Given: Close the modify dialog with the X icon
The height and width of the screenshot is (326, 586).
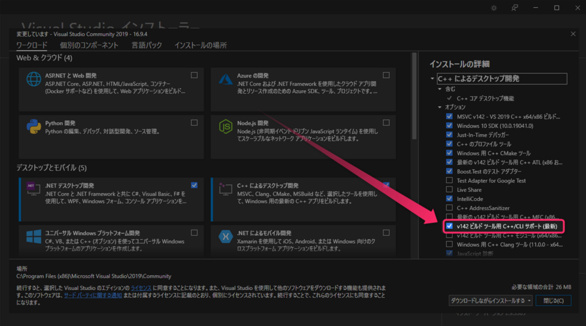Looking at the screenshot, I should pos(573,34).
